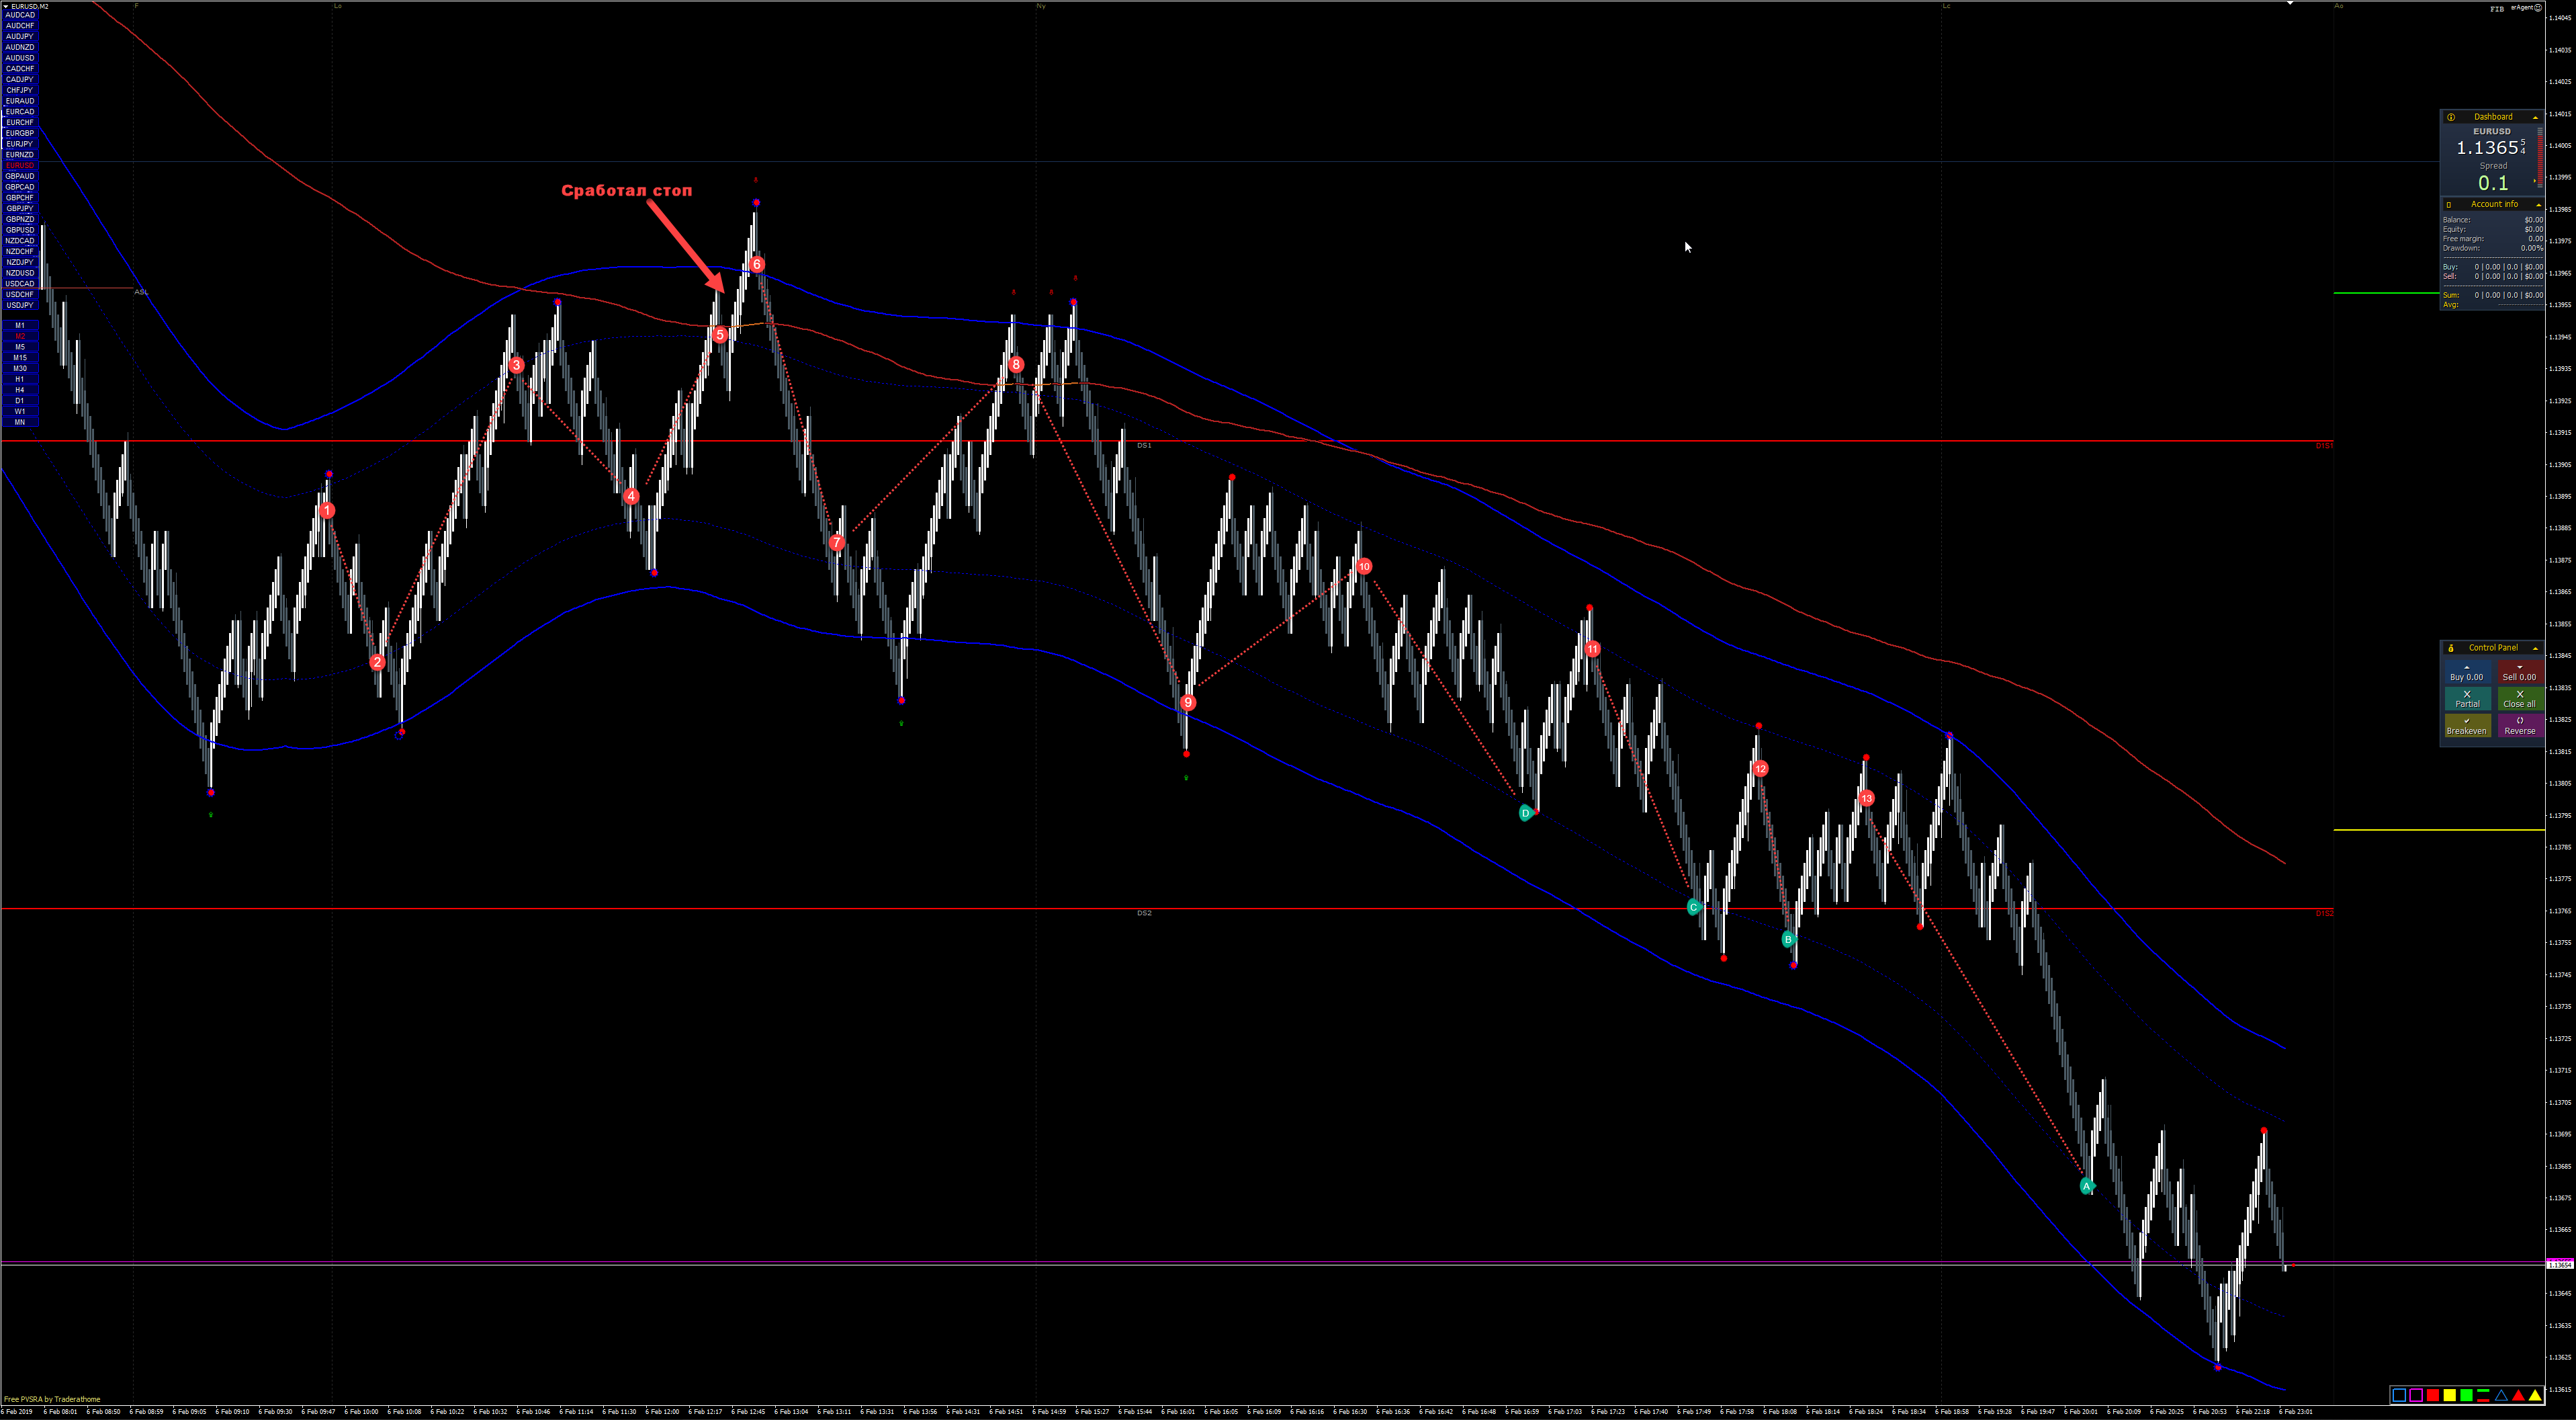Screen dimensions: 2576x1420
Task: Select the blue outlined triangle tool
Action: (x=2501, y=1395)
